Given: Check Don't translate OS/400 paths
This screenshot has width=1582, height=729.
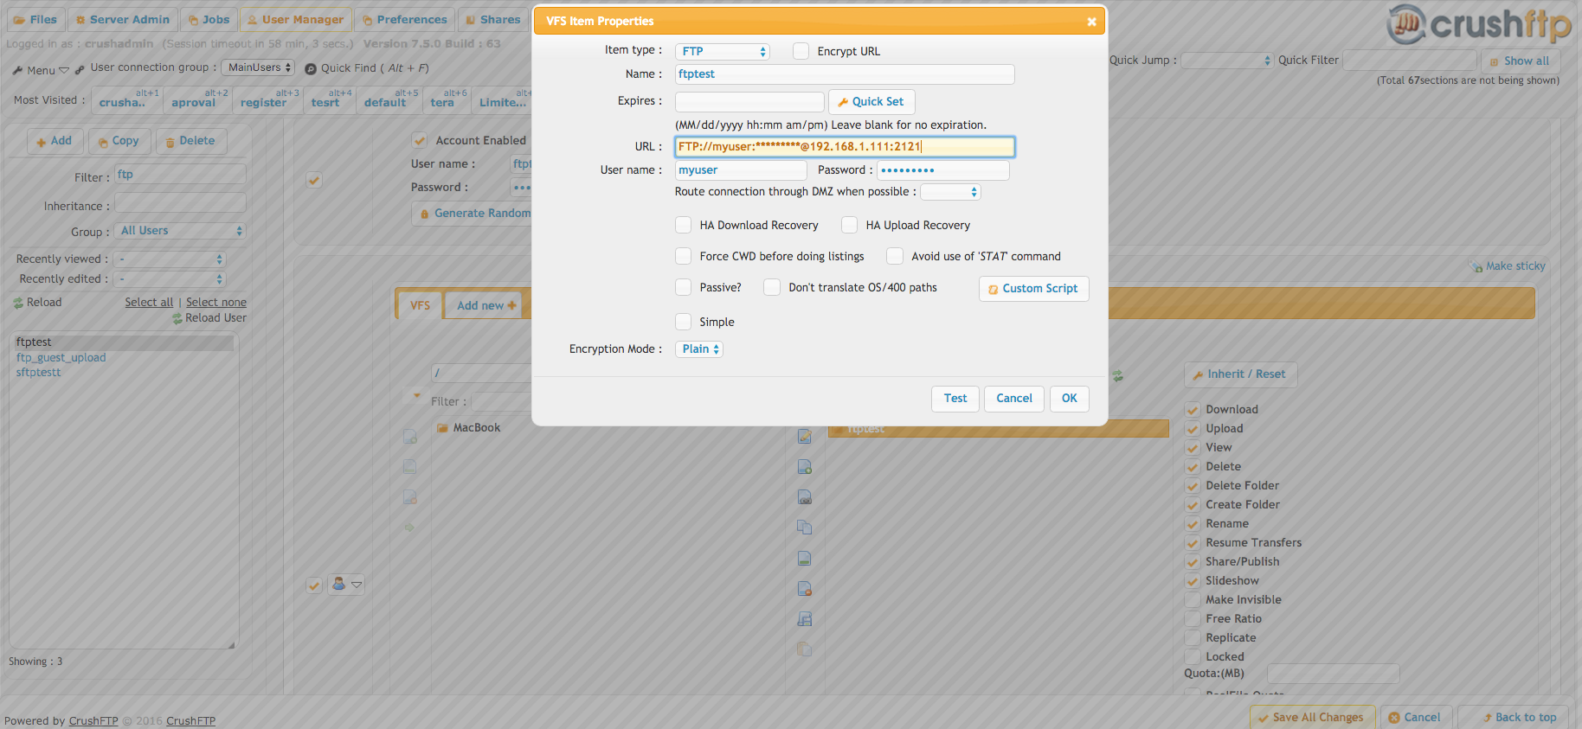Looking at the screenshot, I should point(772,288).
